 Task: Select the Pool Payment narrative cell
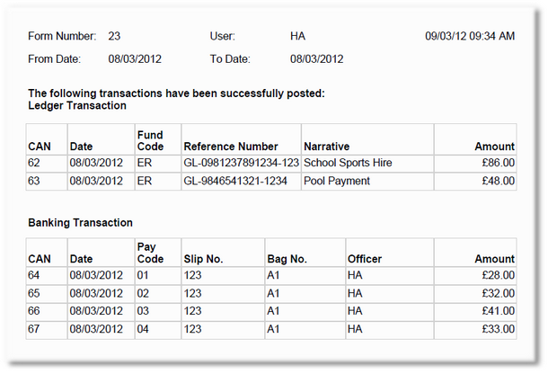click(x=337, y=181)
